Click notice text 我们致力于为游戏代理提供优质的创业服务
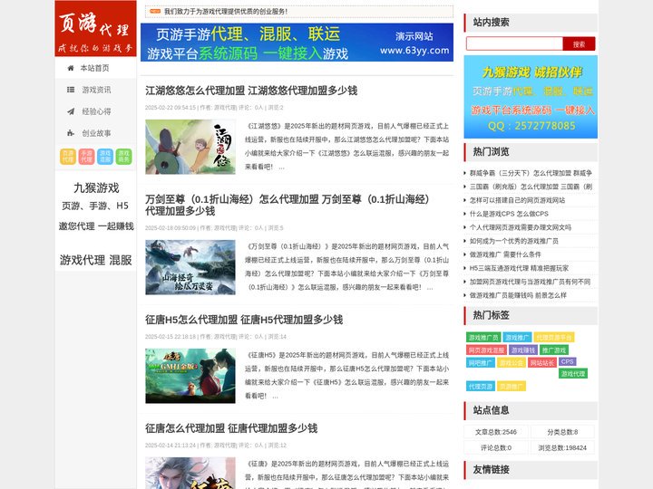The image size is (653, 489). point(226,11)
